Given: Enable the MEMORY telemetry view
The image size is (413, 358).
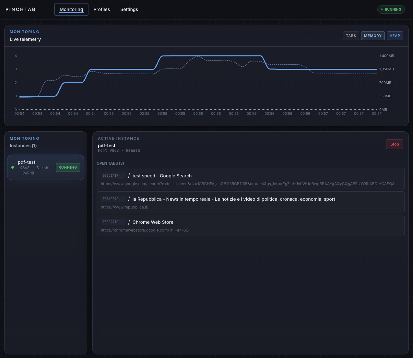Looking at the screenshot, I should coord(373,36).
